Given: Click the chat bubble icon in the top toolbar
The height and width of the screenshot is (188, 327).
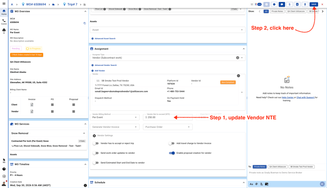Looking at the screenshot, I should pyautogui.click(x=282, y=4).
